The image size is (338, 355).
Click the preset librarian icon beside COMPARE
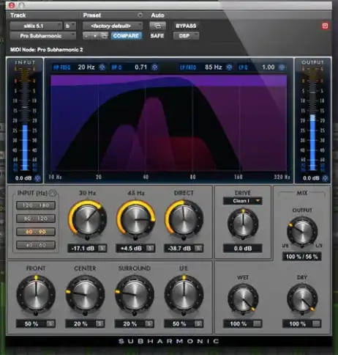(104, 36)
